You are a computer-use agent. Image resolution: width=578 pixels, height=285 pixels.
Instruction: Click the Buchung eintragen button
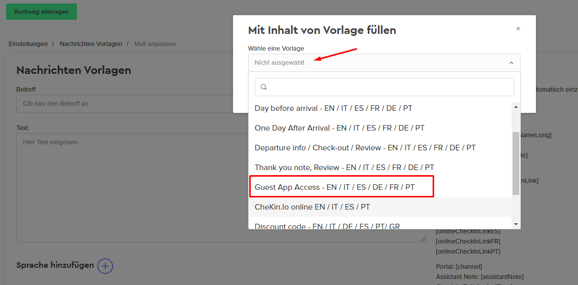(x=42, y=12)
